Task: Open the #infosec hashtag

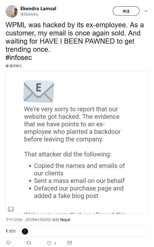Action: click(19, 57)
